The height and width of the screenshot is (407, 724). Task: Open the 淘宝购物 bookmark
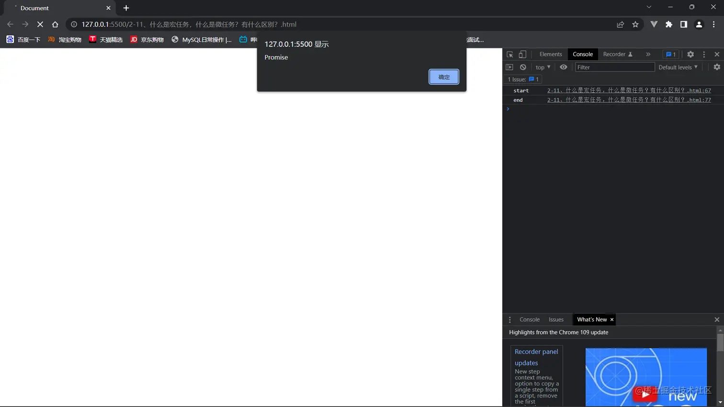(x=65, y=40)
